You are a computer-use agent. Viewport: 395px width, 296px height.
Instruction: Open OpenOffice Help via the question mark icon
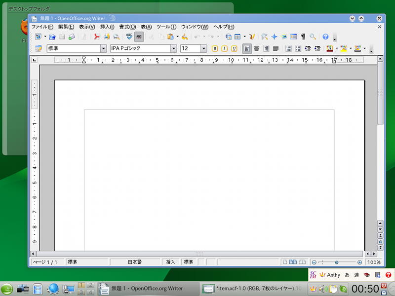(x=325, y=37)
